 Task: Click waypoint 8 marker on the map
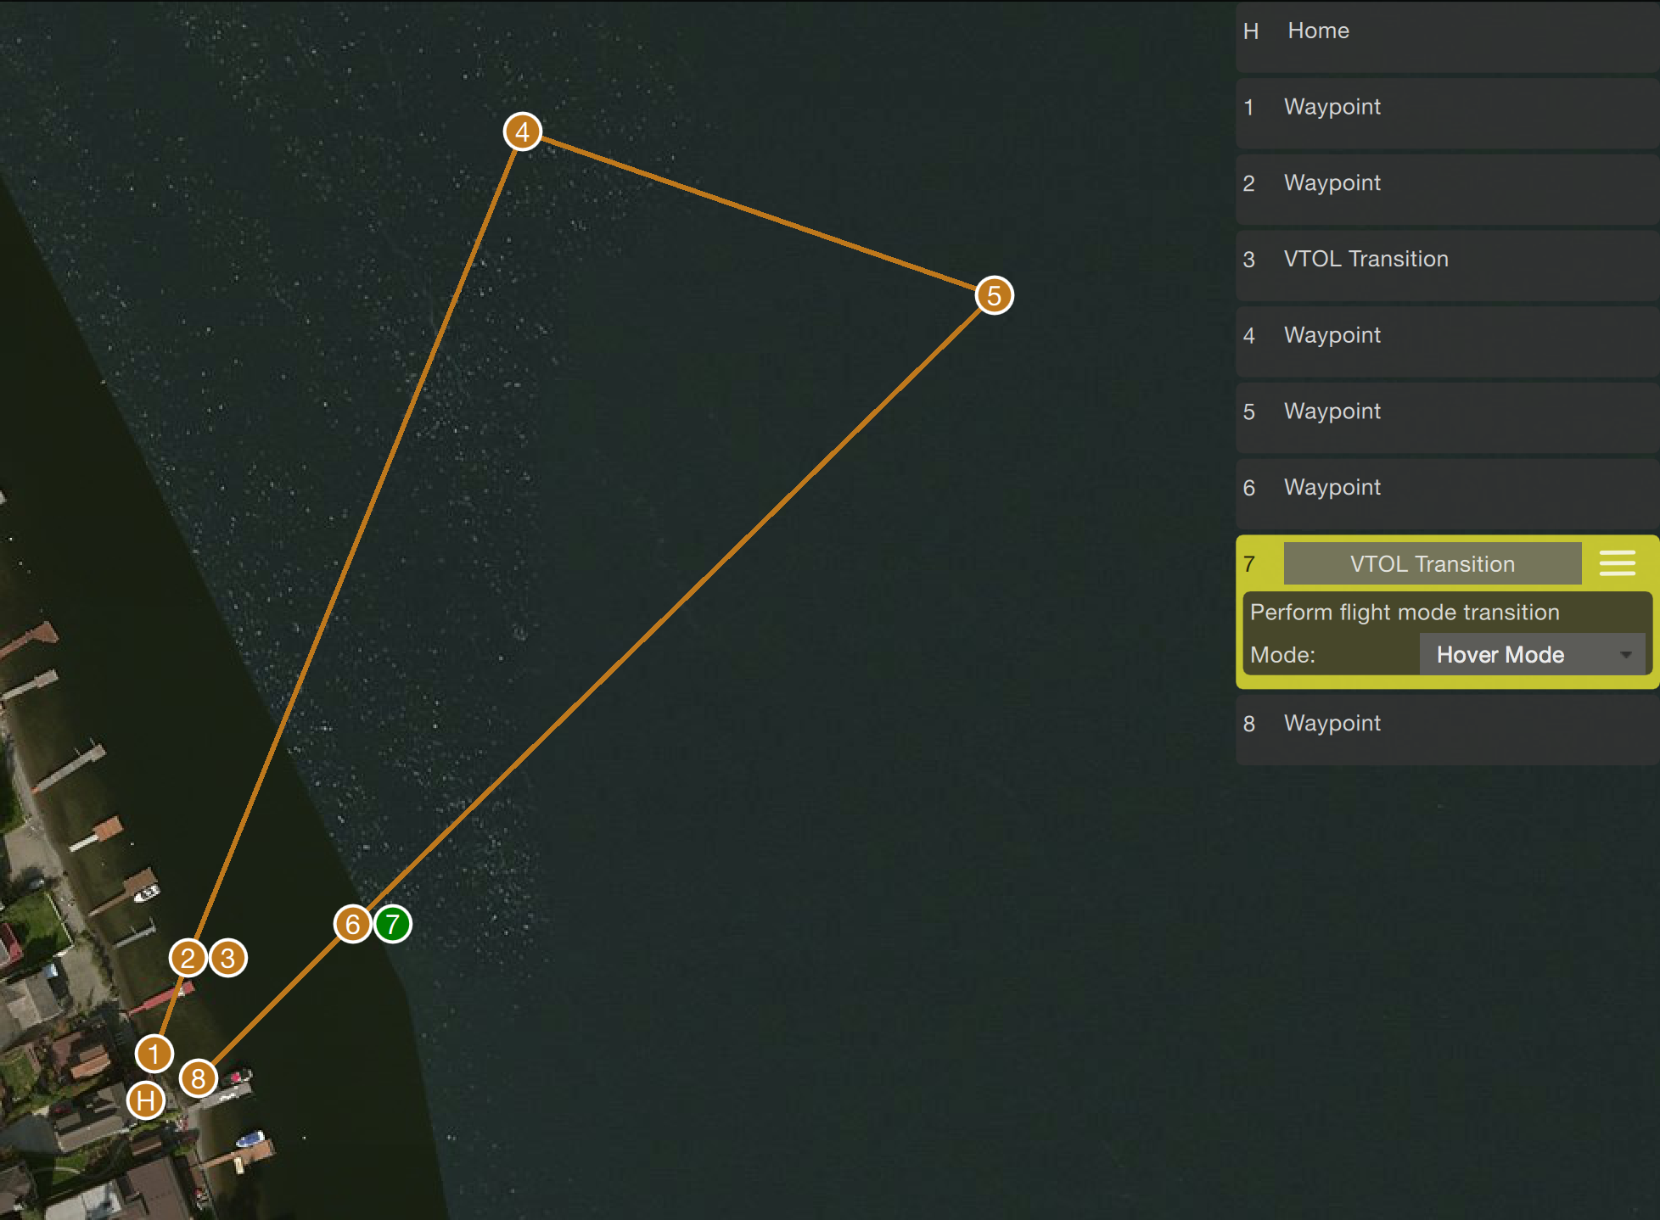(198, 1078)
